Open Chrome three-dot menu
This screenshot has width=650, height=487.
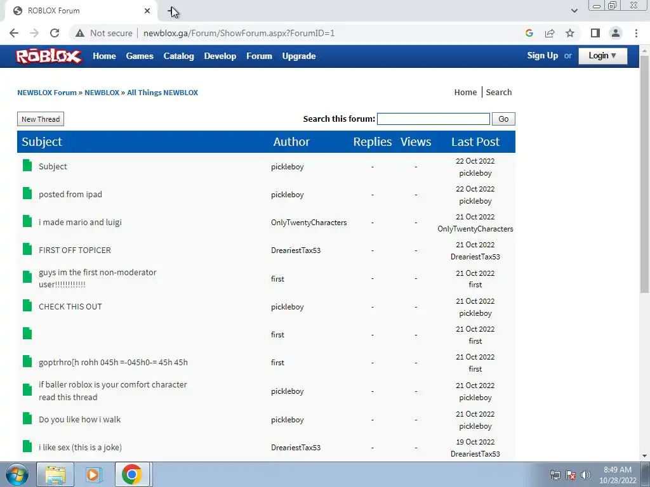(636, 33)
